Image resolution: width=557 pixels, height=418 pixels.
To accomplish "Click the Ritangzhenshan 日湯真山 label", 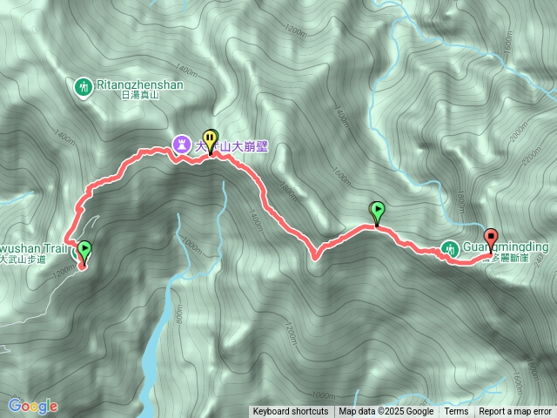I will pos(140,90).
